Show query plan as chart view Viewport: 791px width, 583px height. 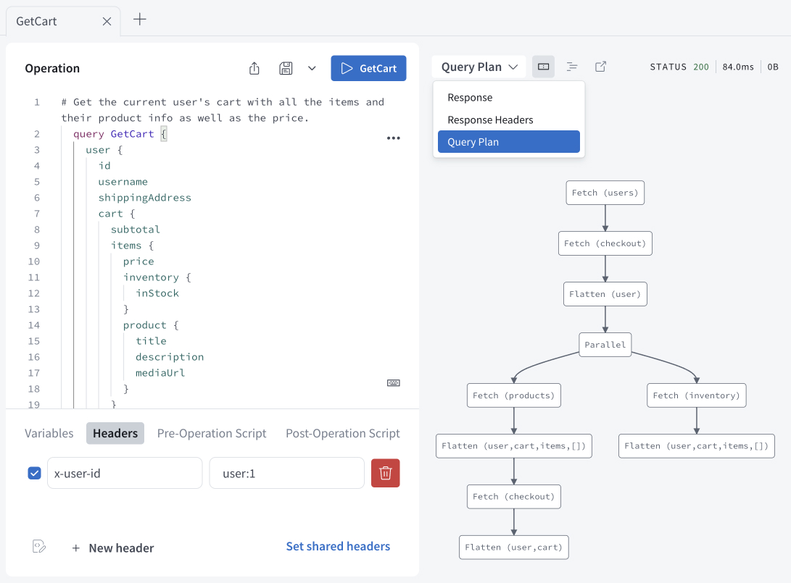tap(543, 67)
